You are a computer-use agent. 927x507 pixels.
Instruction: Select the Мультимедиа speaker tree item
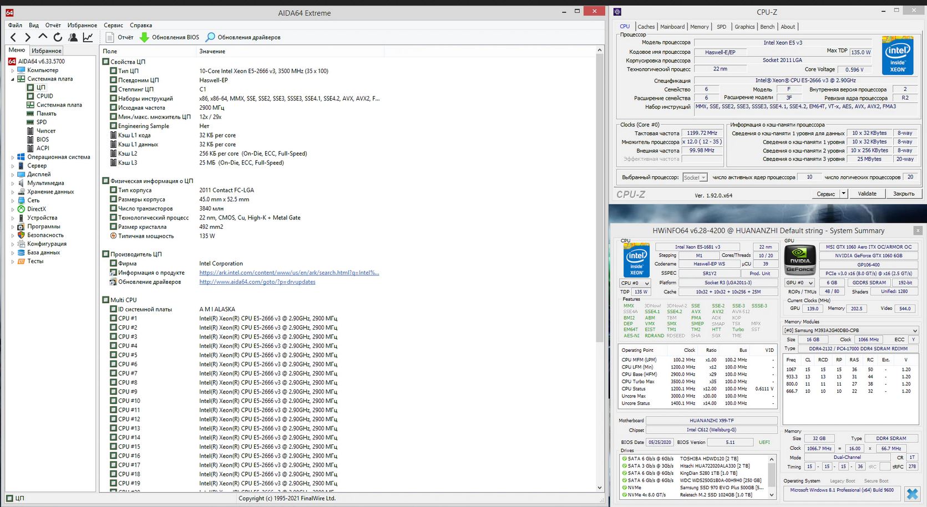pos(40,183)
